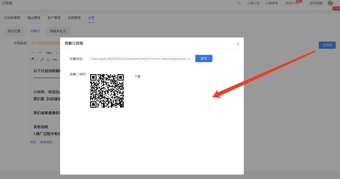Click the 招募链接 URL field

(142, 58)
